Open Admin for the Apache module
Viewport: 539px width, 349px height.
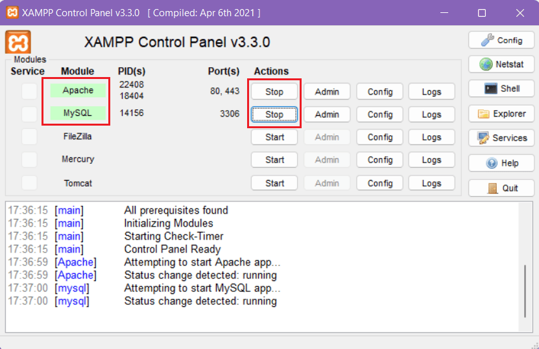coord(327,91)
